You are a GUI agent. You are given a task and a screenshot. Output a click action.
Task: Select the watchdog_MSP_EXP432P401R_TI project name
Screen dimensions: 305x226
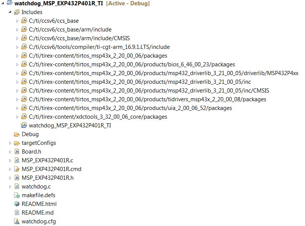59,3
